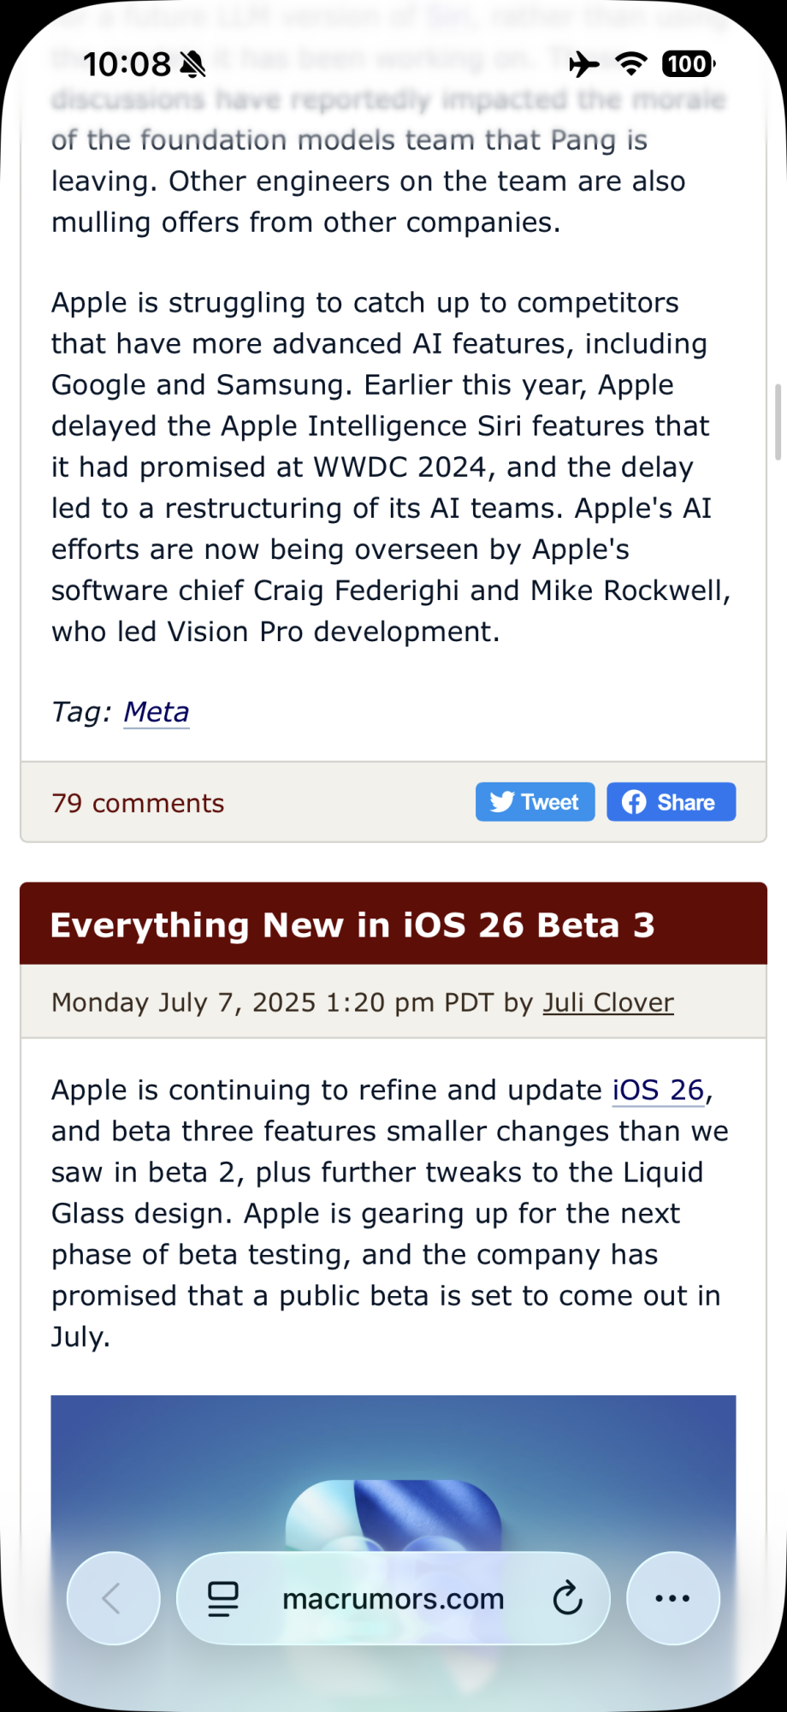Open the page menu icon beside macrumors.com
This screenshot has width=787, height=1712.
(223, 1599)
